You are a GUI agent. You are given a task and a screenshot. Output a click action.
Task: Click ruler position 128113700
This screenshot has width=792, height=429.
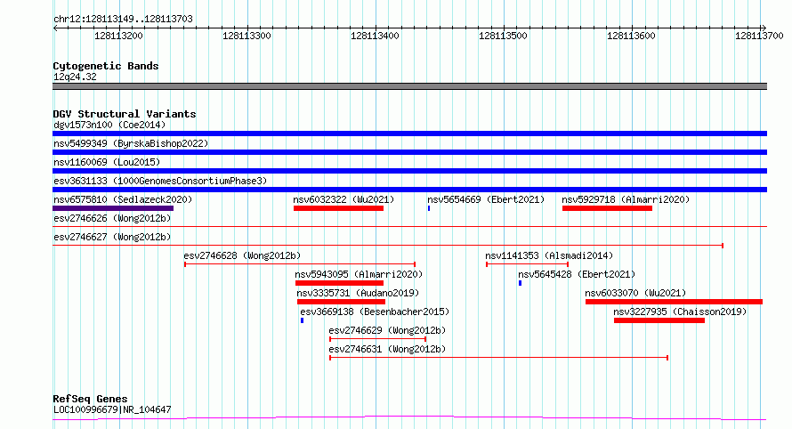pyautogui.click(x=759, y=36)
